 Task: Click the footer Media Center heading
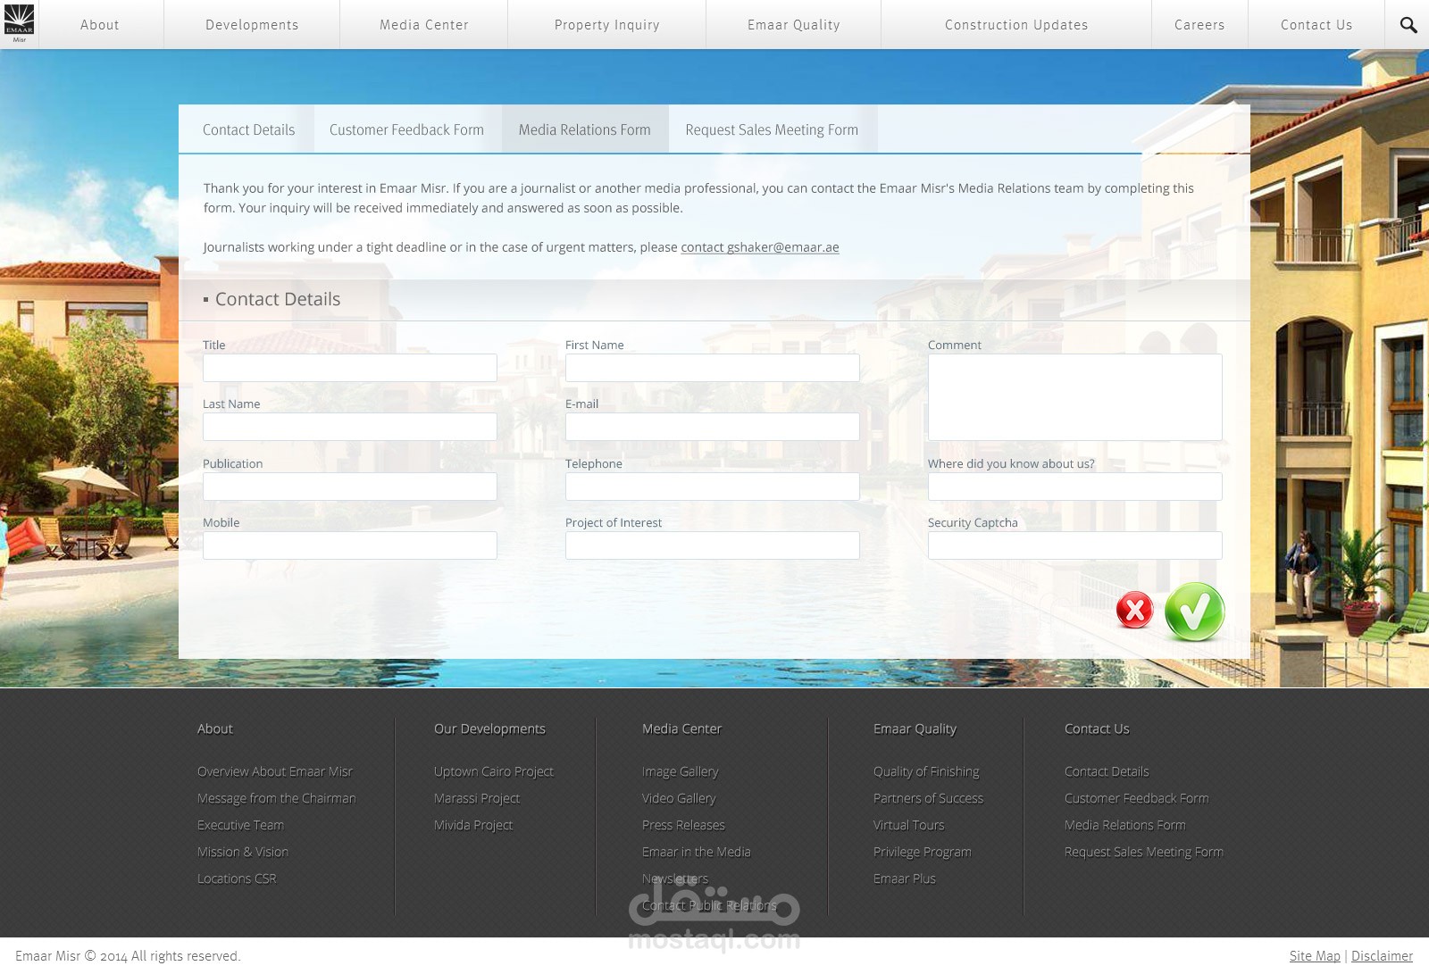point(682,728)
